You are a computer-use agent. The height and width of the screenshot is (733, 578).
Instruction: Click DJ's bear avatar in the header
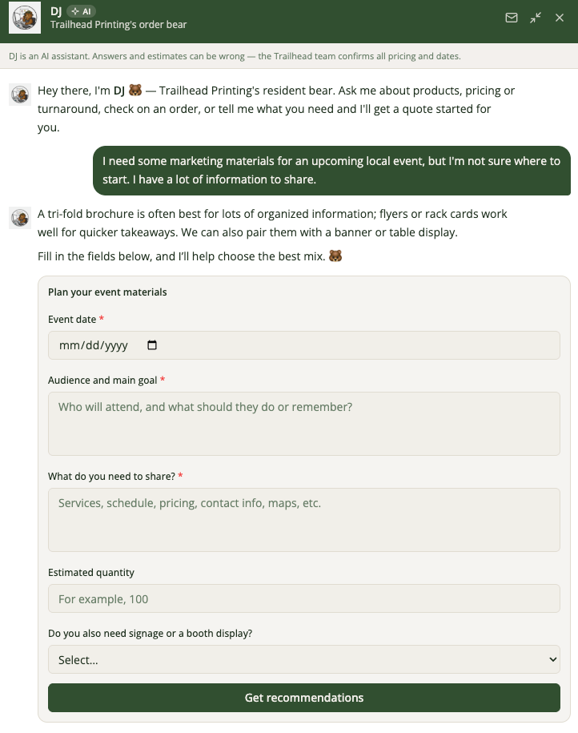25,18
